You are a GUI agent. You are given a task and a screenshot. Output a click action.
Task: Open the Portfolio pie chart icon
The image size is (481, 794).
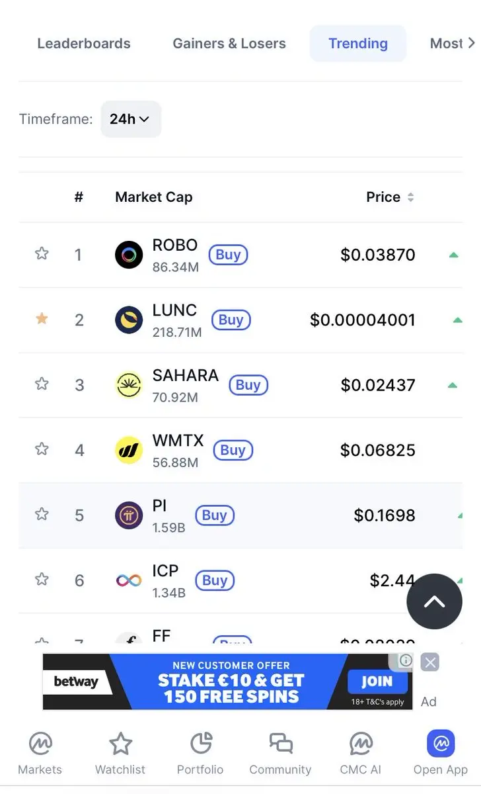pyautogui.click(x=200, y=744)
